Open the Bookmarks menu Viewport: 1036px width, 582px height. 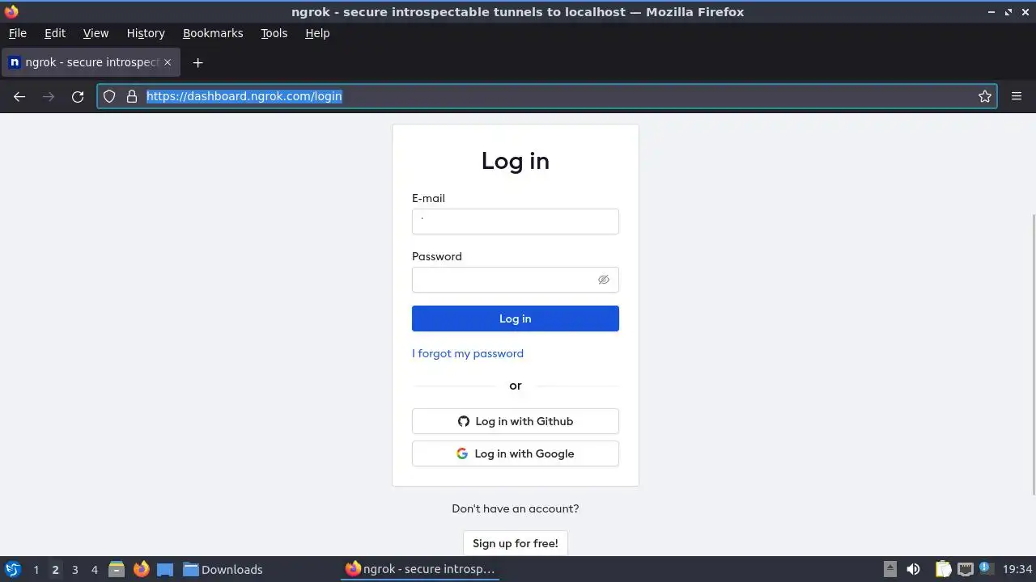pos(213,33)
